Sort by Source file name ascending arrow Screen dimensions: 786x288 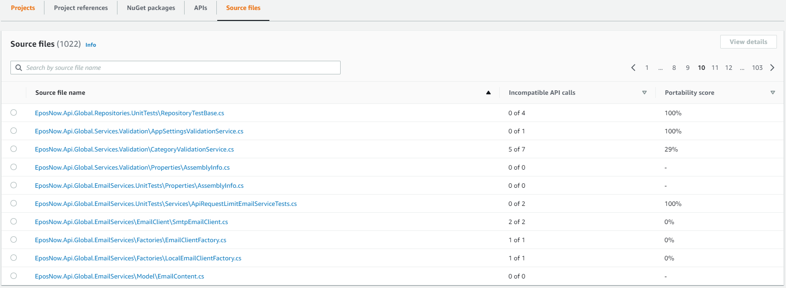[x=488, y=93]
